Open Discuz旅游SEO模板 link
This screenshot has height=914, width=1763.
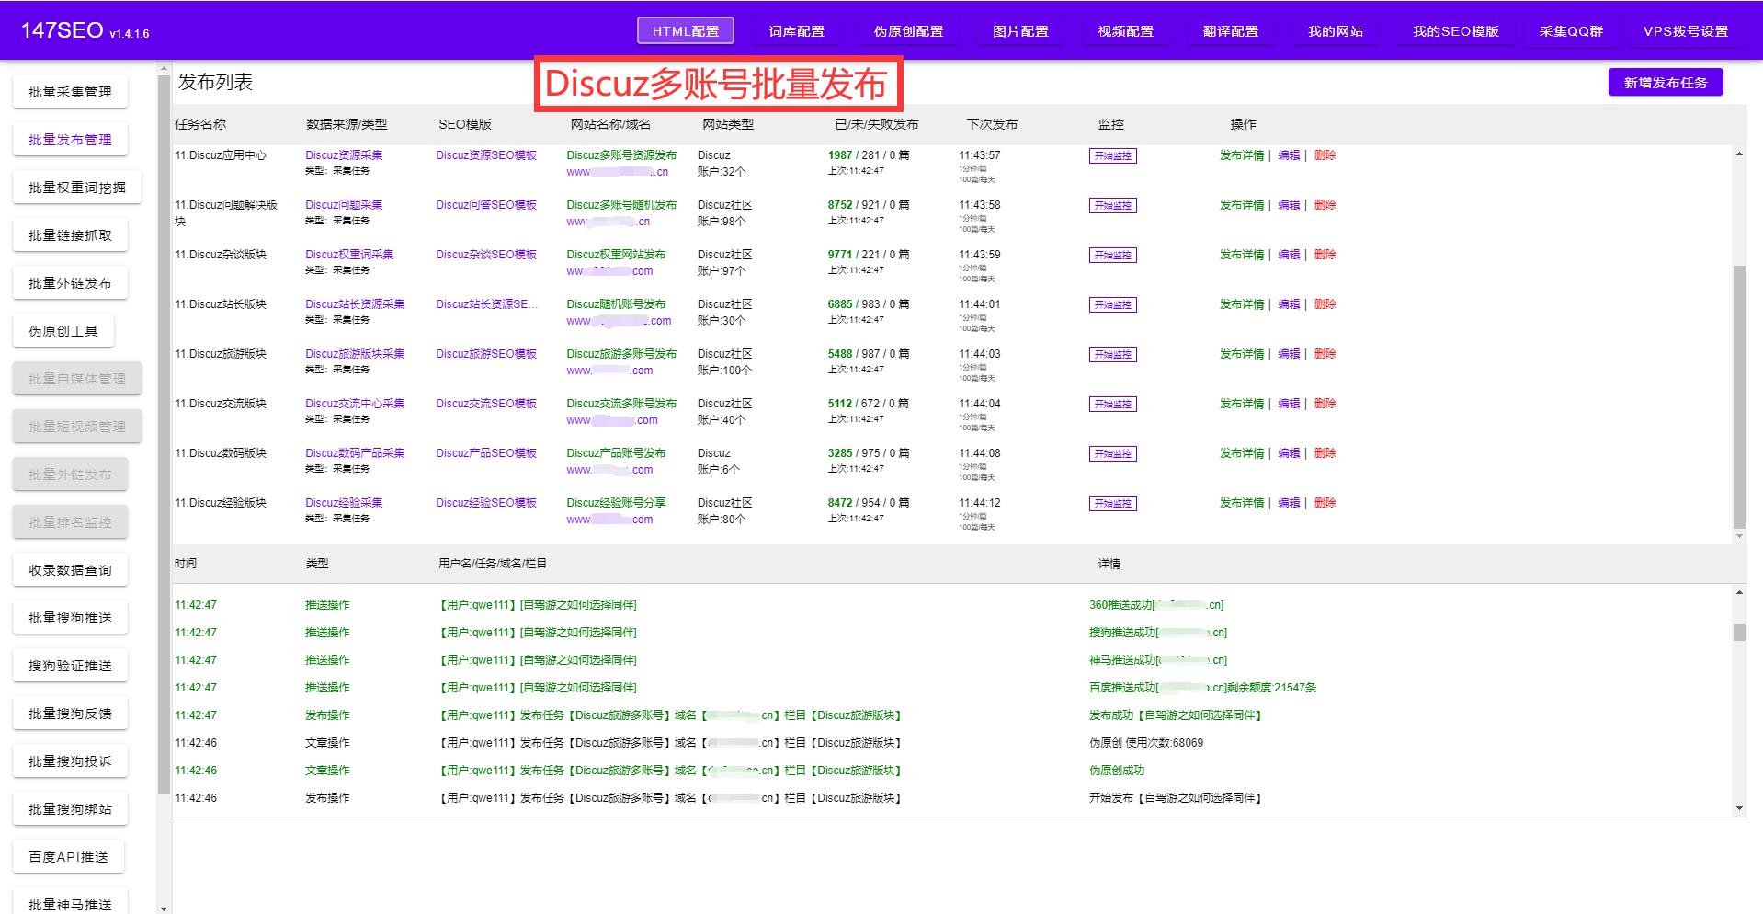[x=486, y=354]
